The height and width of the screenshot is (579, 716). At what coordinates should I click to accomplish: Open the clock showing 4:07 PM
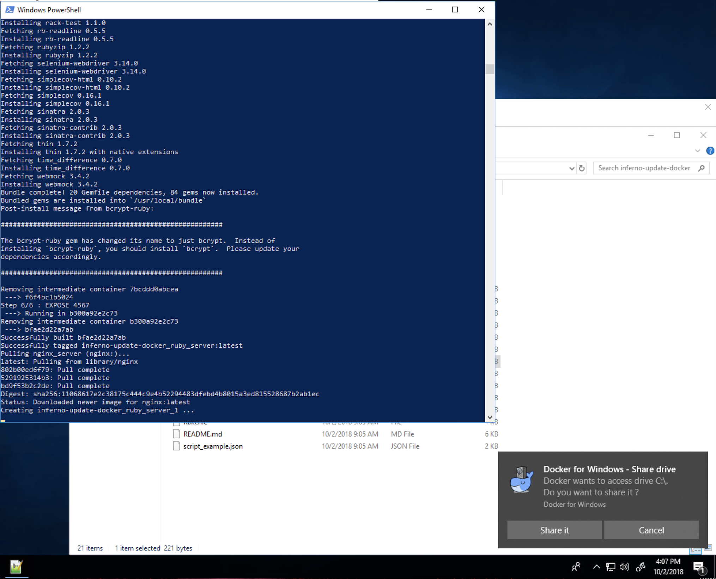pyautogui.click(x=668, y=566)
